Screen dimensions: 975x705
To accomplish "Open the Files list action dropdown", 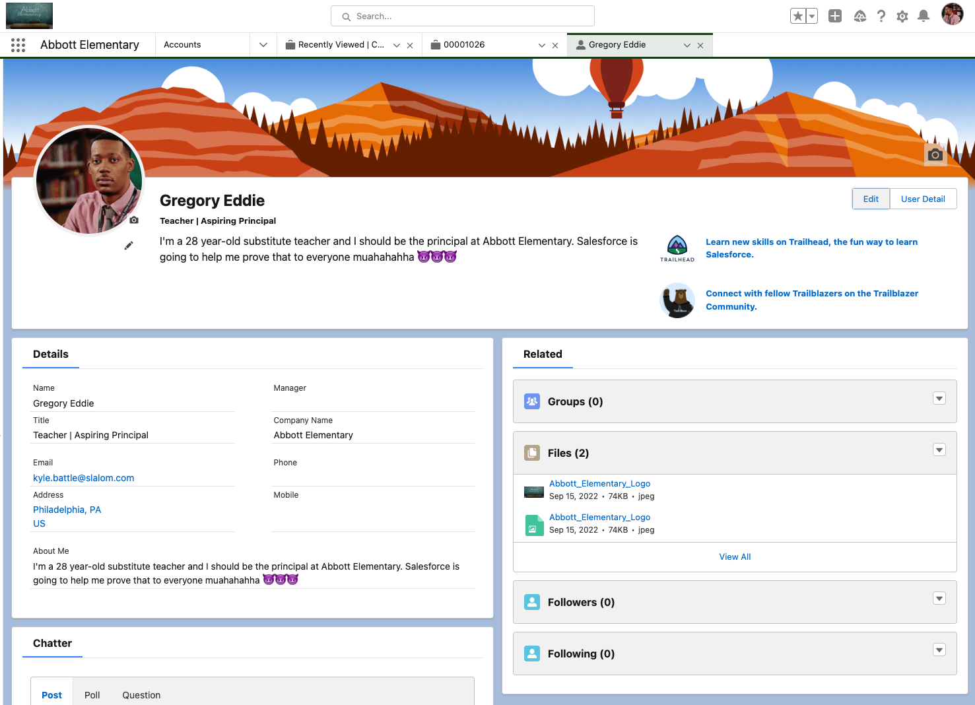I will tap(939, 450).
